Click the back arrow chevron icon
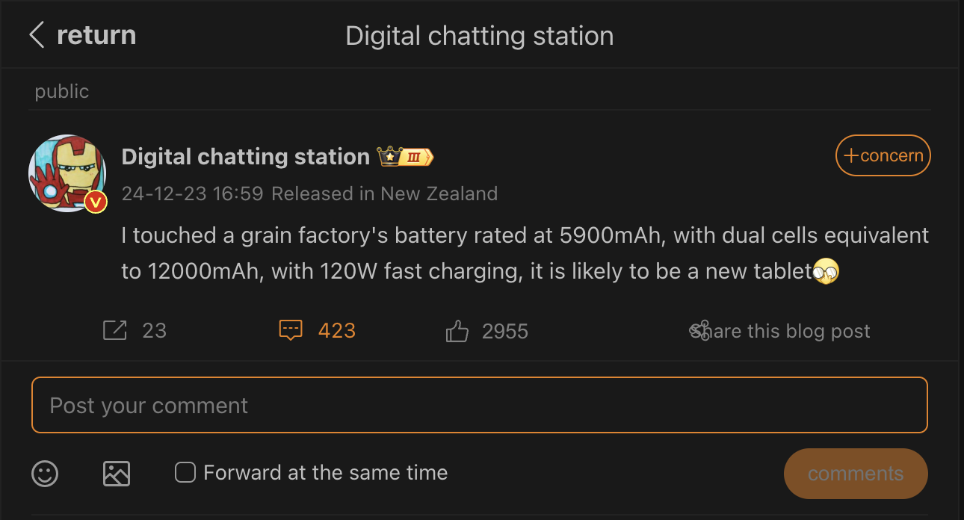 tap(37, 35)
